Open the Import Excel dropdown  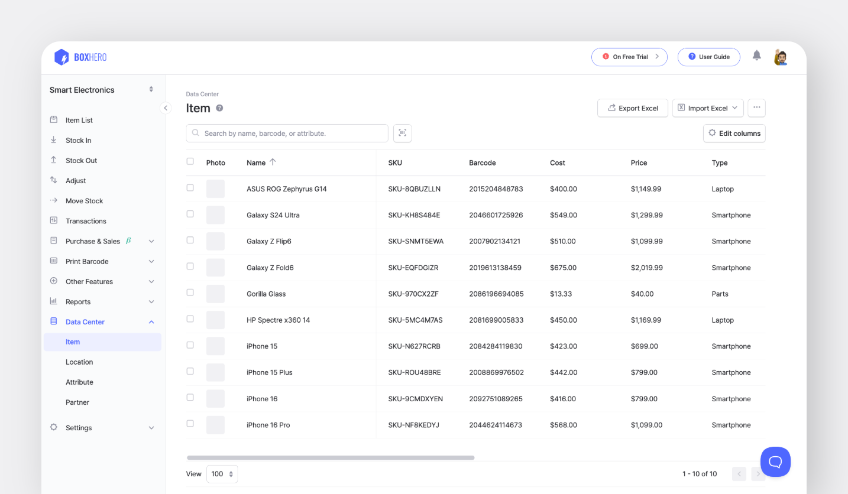(x=733, y=108)
